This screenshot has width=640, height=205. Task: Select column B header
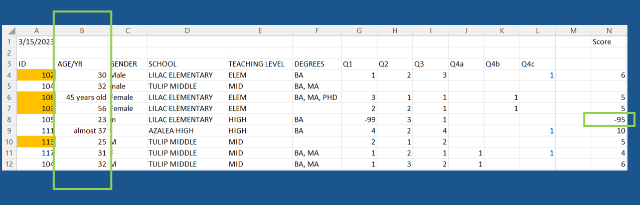coord(82,30)
